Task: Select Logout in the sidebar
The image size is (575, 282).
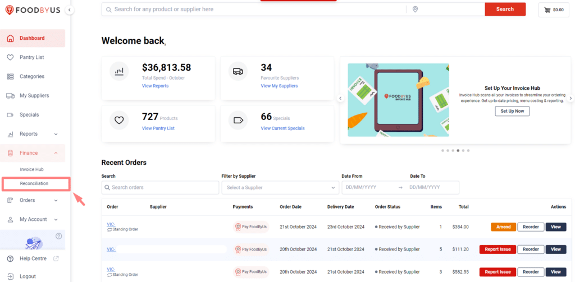Action: coord(28,276)
